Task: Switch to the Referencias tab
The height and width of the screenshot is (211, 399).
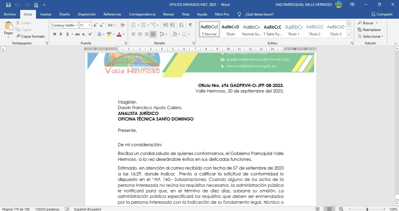Action: [x=112, y=14]
